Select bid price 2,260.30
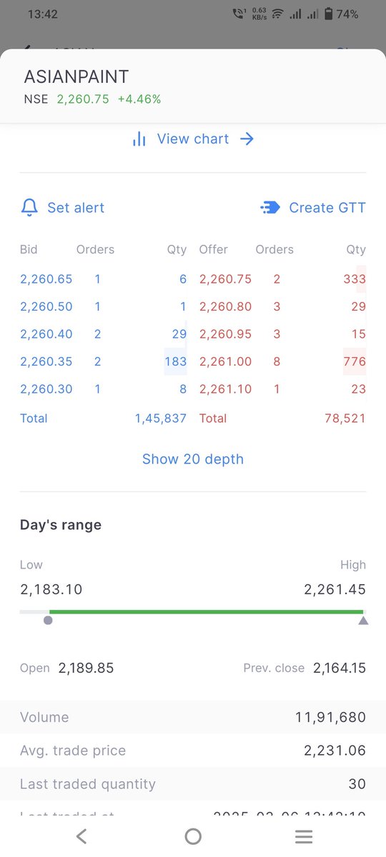The image size is (386, 857). 46,389
